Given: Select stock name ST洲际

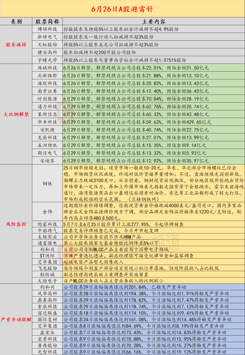Looking at the screenshot, I should [x=47, y=256].
